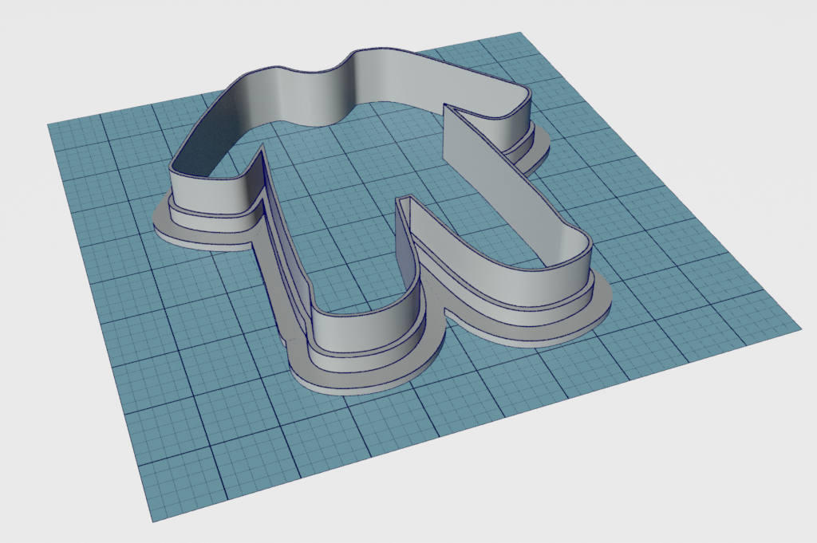Click the leftmost corner of the blue grid plane
Viewport: 817px width, 543px height.
49,124
